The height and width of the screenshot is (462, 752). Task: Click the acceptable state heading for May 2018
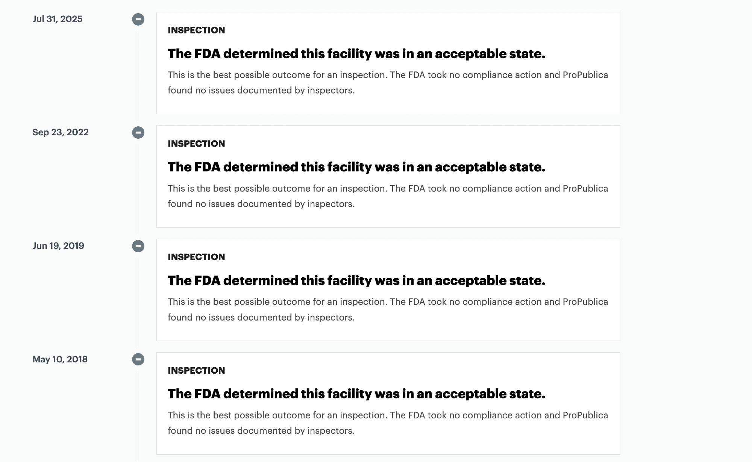[356, 394]
